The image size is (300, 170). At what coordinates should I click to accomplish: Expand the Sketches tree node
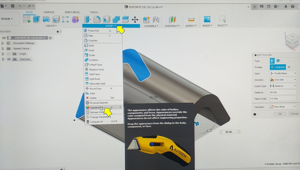pos(3,59)
